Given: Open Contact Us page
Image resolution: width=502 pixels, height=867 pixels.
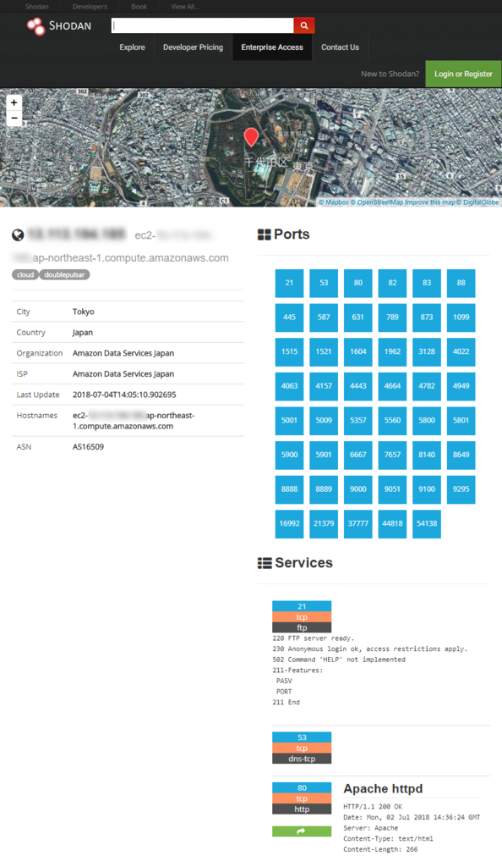Looking at the screenshot, I should pyautogui.click(x=340, y=47).
